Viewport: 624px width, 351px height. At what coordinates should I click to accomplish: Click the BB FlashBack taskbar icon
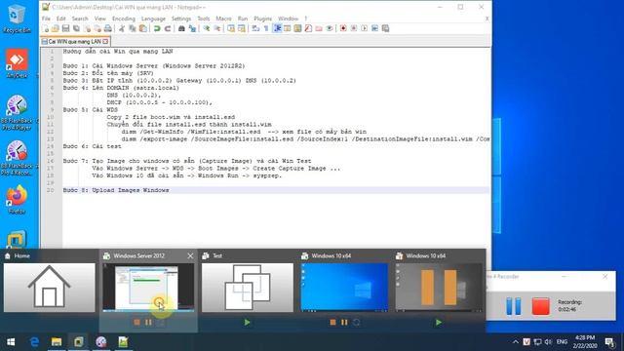tap(101, 342)
